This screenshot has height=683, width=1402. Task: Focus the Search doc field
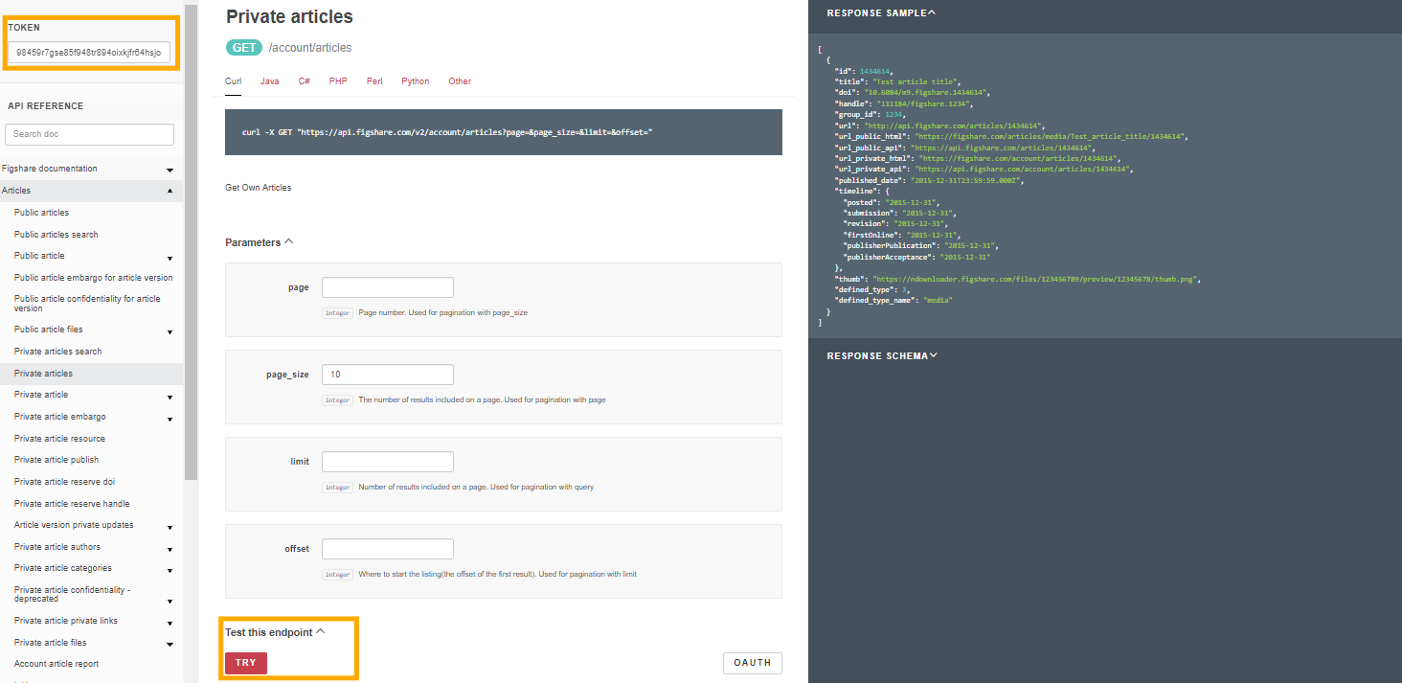[x=89, y=134]
